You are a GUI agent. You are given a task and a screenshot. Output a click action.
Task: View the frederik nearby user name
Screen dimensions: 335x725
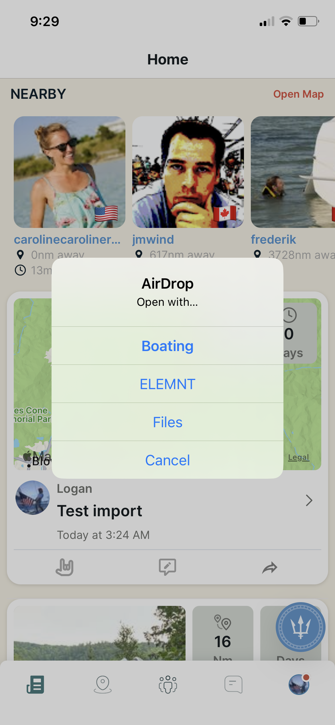tap(273, 239)
